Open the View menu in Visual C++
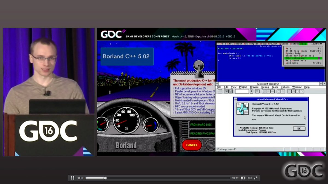The image size is (328, 184). [234, 87]
